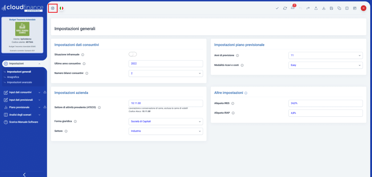
Task: Show info for Modalità ricavi e costi
Action: [242, 65]
